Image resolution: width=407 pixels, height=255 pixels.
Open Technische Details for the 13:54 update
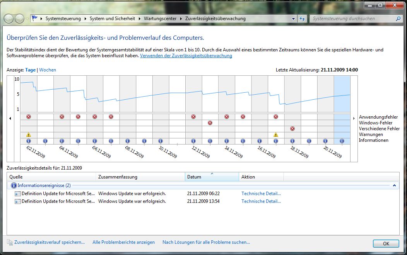pyautogui.click(x=261, y=201)
